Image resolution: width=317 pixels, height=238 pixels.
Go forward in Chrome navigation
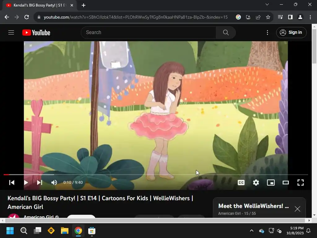17,17
